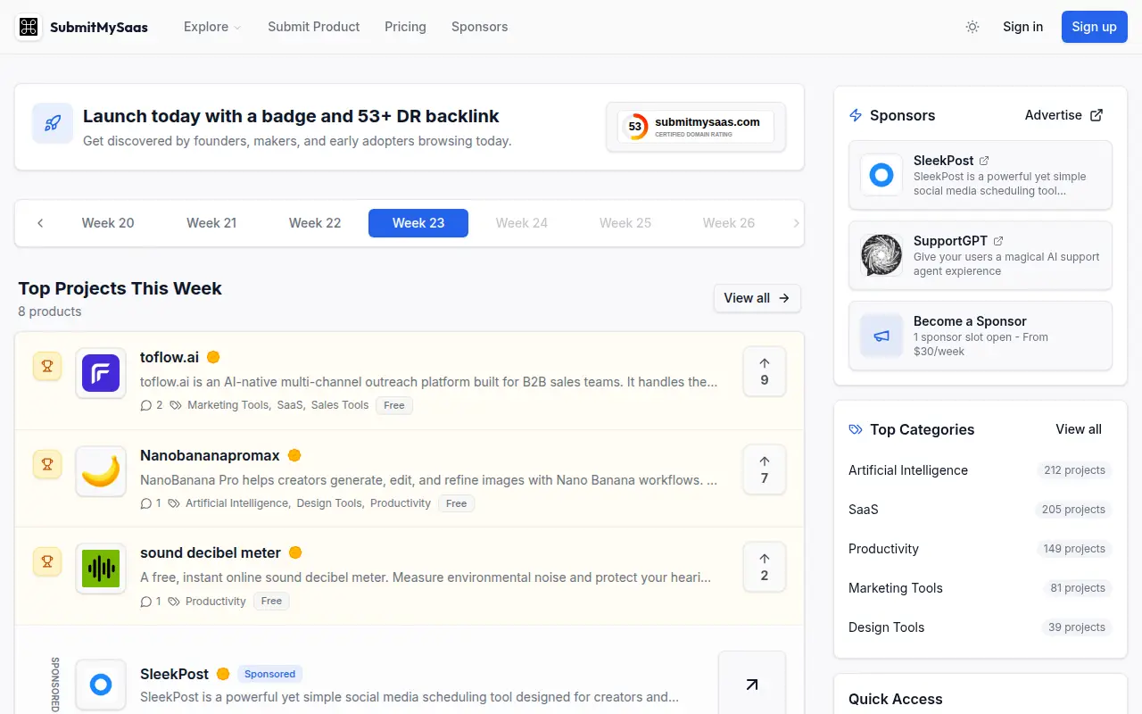The image size is (1142, 714).
Task: Open the Advertise link in Sponsors
Action: [x=1063, y=115]
